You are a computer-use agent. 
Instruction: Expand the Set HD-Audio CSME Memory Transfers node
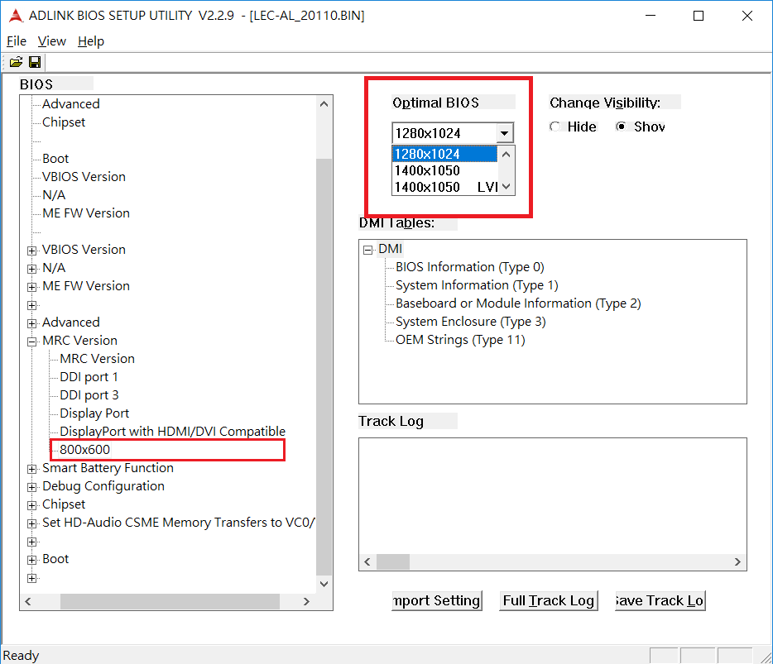pyautogui.click(x=32, y=524)
